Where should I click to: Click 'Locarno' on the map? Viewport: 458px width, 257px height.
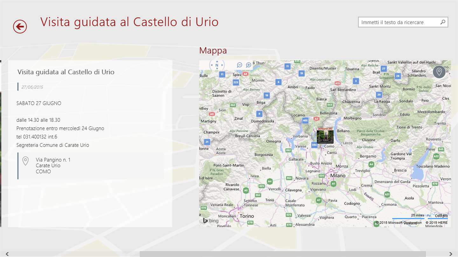[x=298, y=115]
